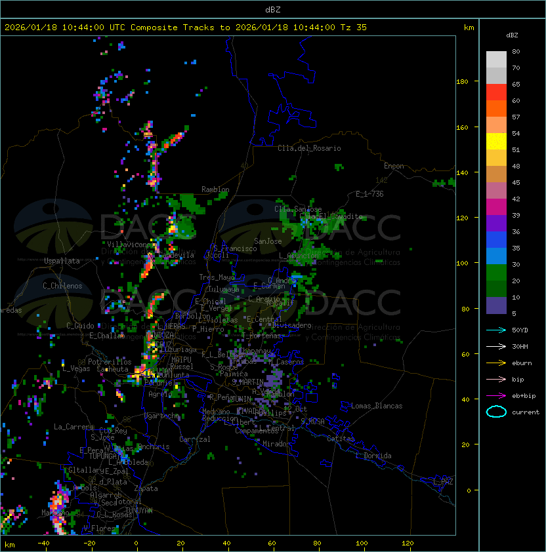Screen dimensions: 546x552
Task: Click the dark green 10–20 dBZ swatch
Action: tap(496, 288)
